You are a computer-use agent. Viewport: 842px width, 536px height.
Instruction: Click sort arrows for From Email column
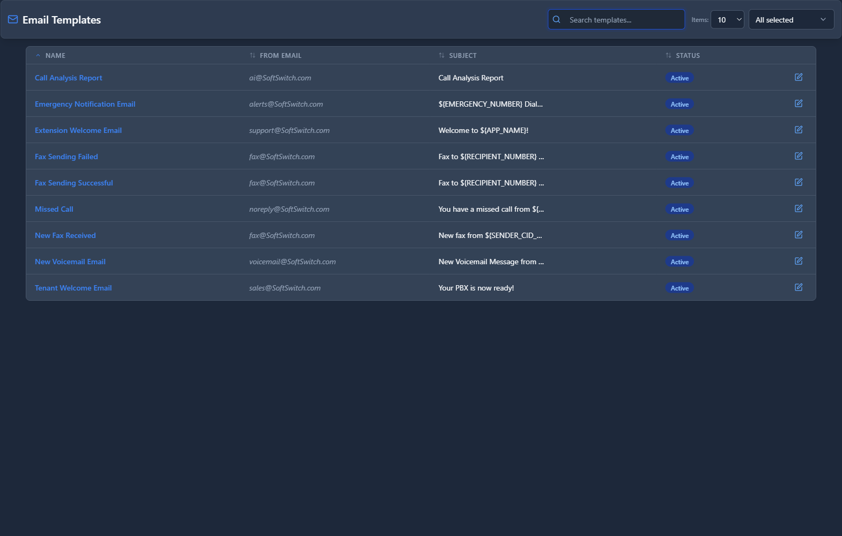tap(253, 56)
